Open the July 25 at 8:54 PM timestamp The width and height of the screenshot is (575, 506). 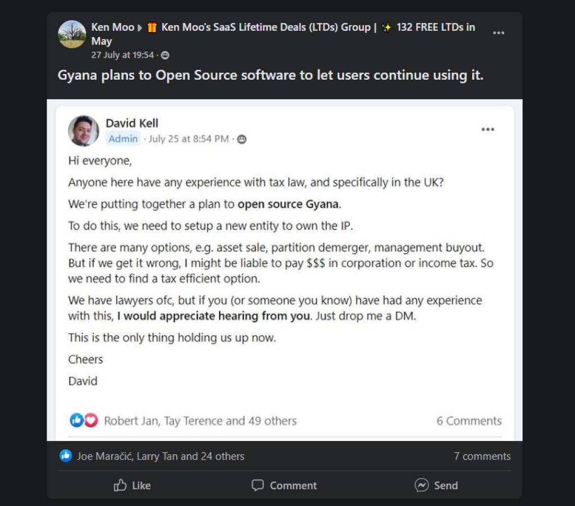tap(189, 139)
